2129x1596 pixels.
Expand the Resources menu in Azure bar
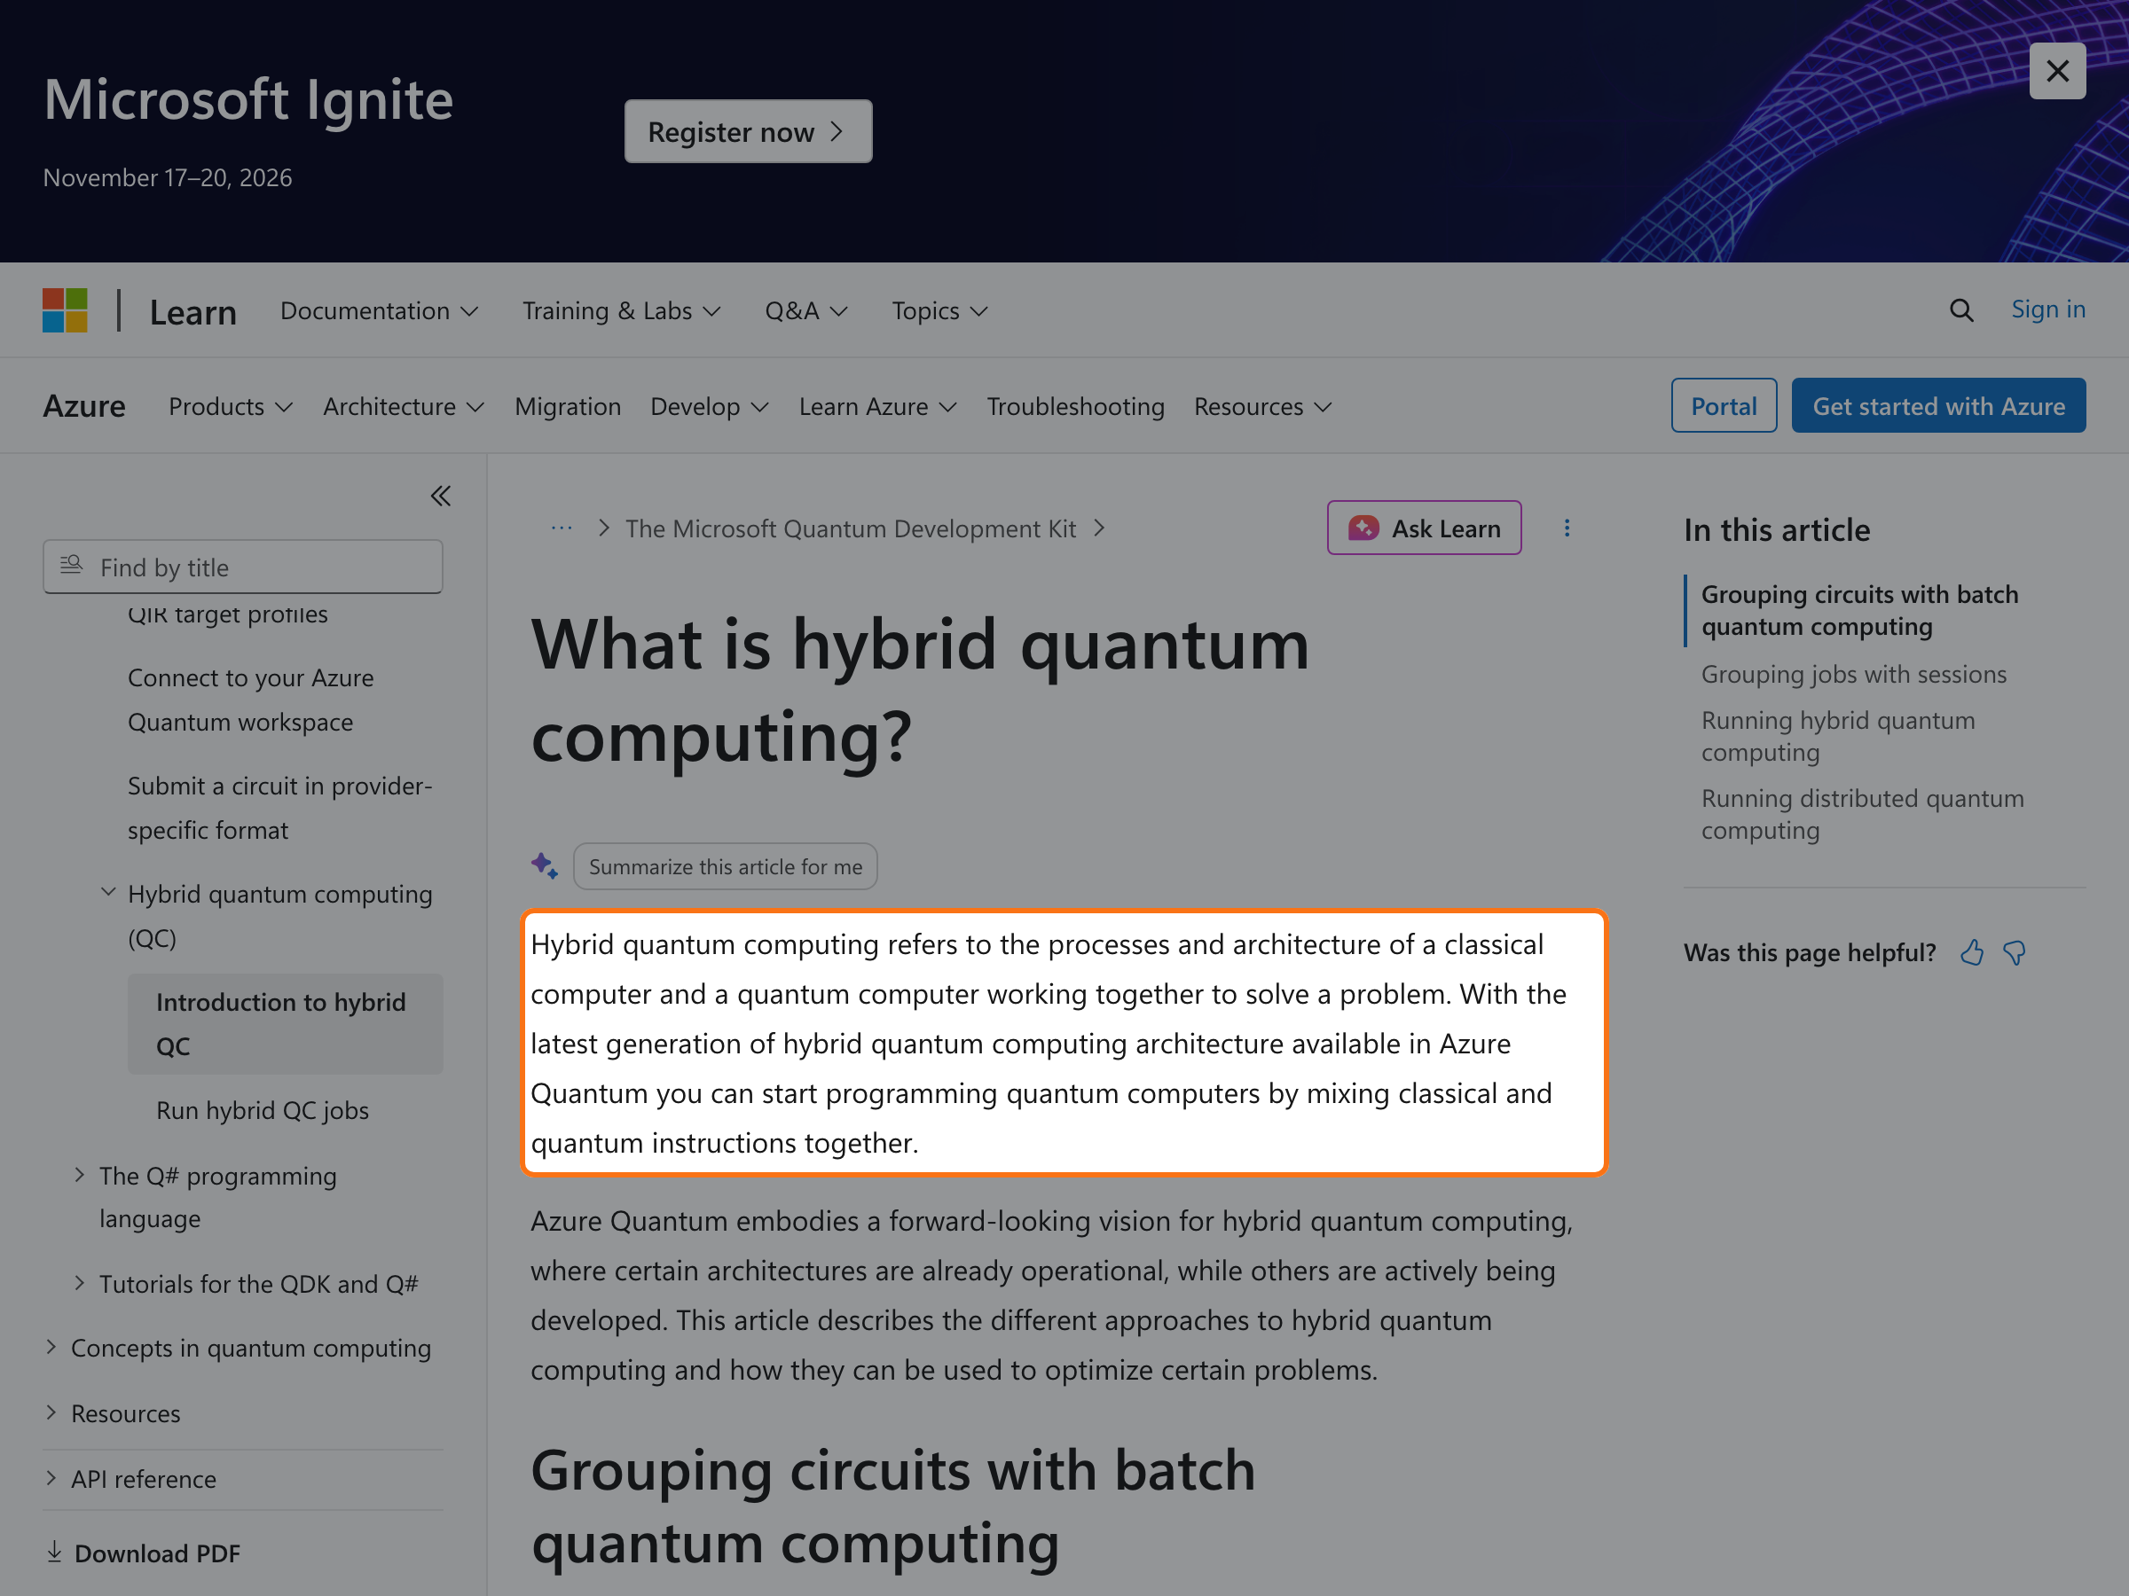tap(1263, 407)
